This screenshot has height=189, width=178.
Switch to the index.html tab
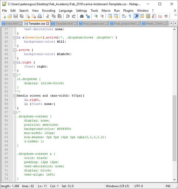click(12, 24)
